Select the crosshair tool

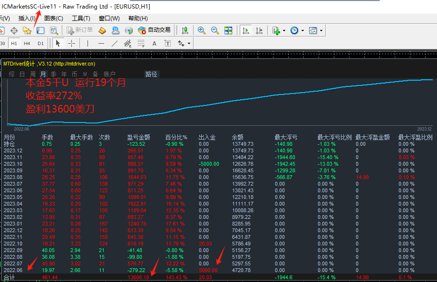tap(72, 43)
